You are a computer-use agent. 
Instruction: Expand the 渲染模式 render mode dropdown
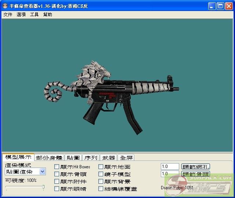pos(42,172)
